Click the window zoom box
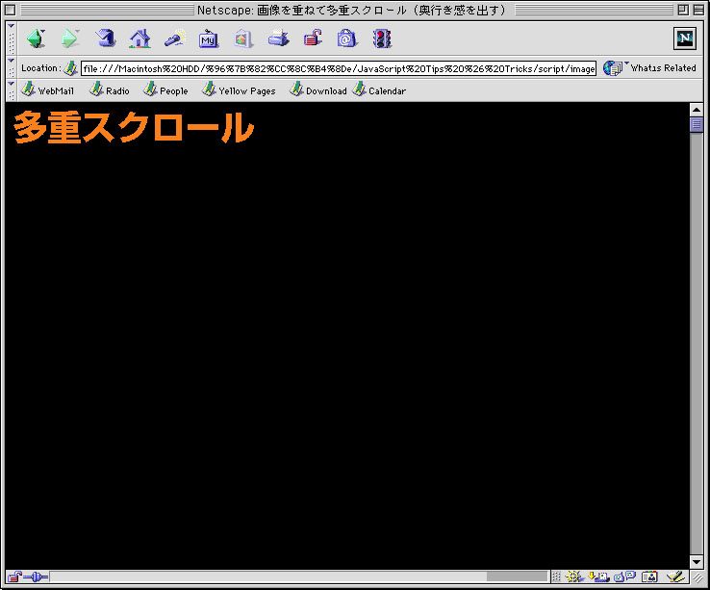 [683, 10]
